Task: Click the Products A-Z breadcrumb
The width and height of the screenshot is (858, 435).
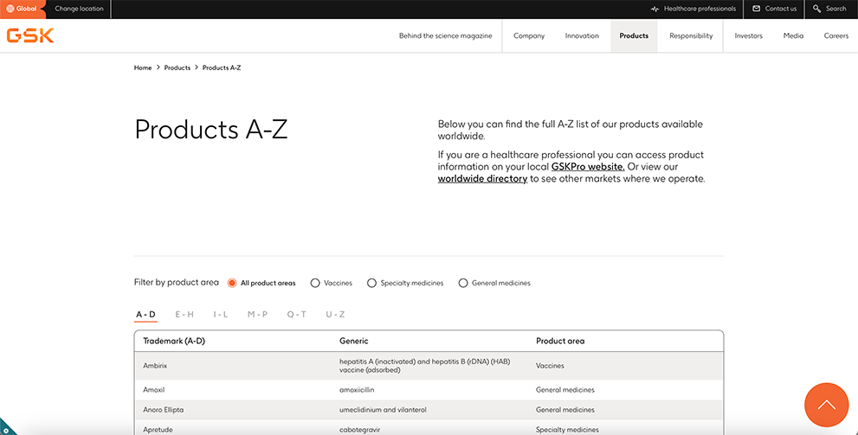Action: (x=222, y=67)
